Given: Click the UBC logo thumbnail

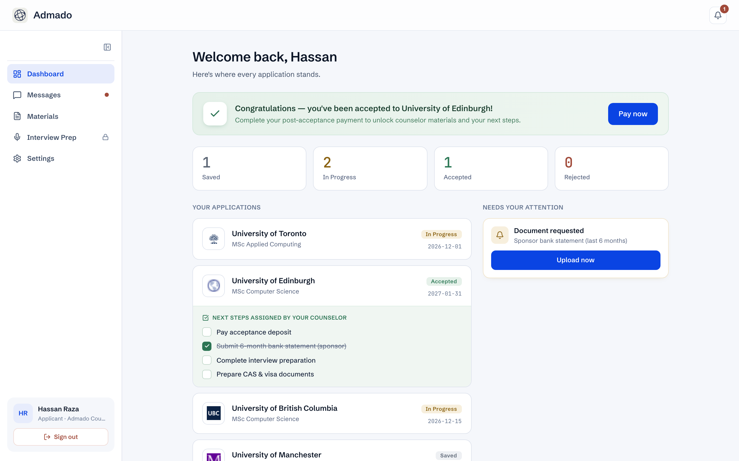Looking at the screenshot, I should [x=213, y=413].
